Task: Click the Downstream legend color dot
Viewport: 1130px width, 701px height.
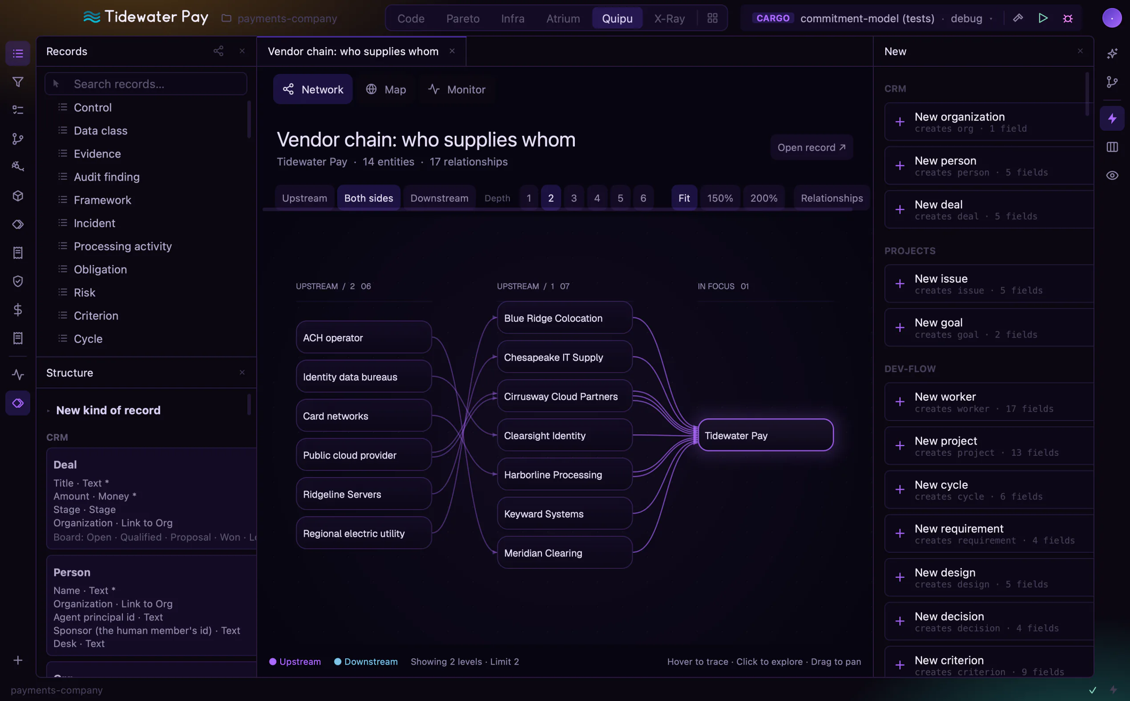Action: [x=338, y=661]
